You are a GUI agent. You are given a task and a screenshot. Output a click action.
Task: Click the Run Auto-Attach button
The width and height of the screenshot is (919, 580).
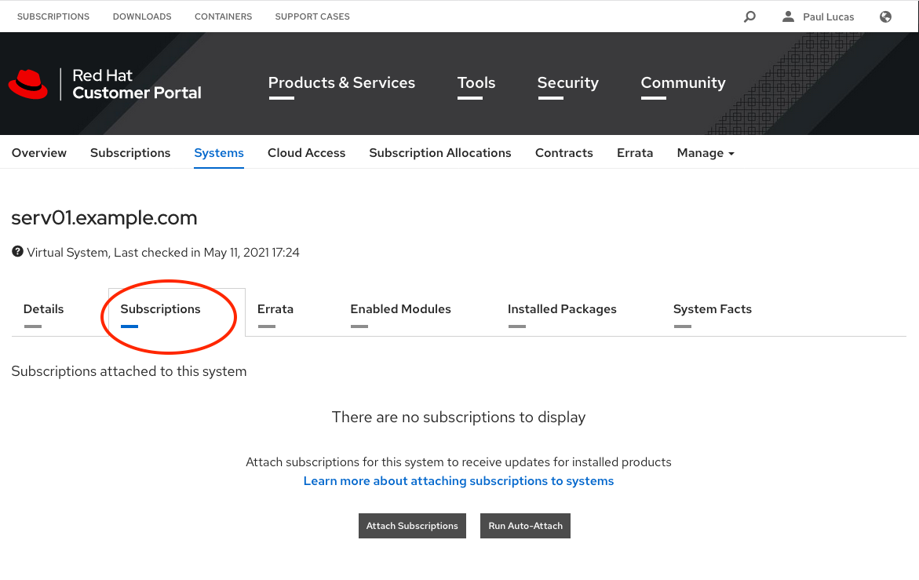tap(525, 526)
